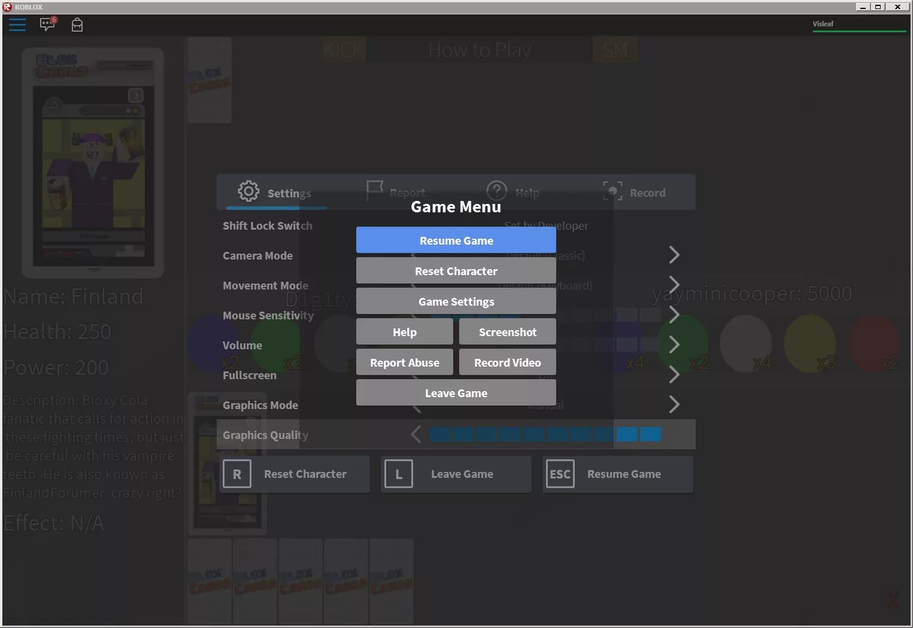Click the KICK button at the top

pyautogui.click(x=343, y=50)
